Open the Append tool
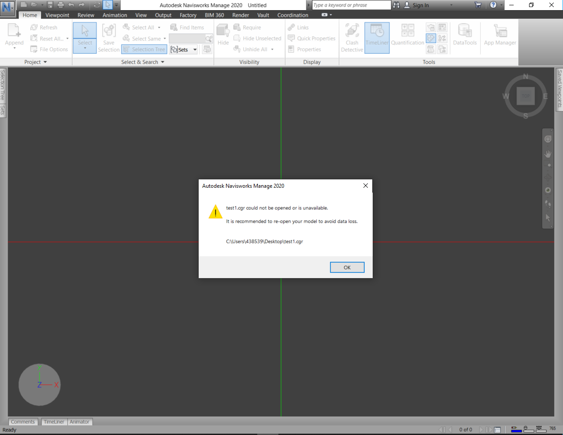The image size is (563, 435). tap(14, 35)
